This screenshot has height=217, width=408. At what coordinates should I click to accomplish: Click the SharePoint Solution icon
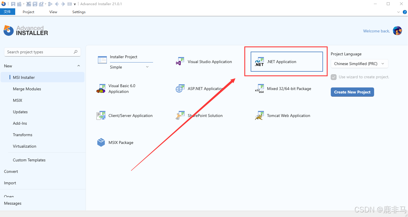180,116
